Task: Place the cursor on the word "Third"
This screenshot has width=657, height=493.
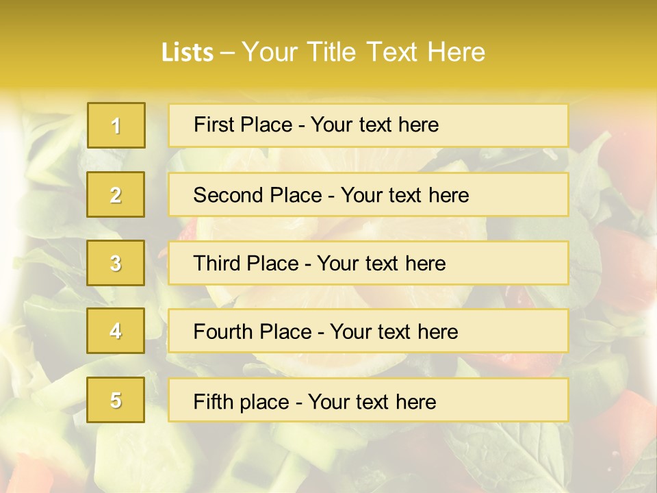Action: 217,264
